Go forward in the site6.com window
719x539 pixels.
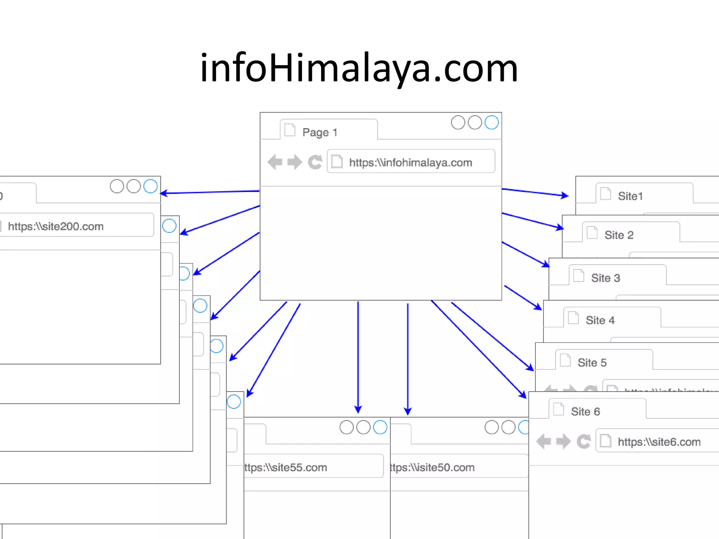[x=563, y=441]
